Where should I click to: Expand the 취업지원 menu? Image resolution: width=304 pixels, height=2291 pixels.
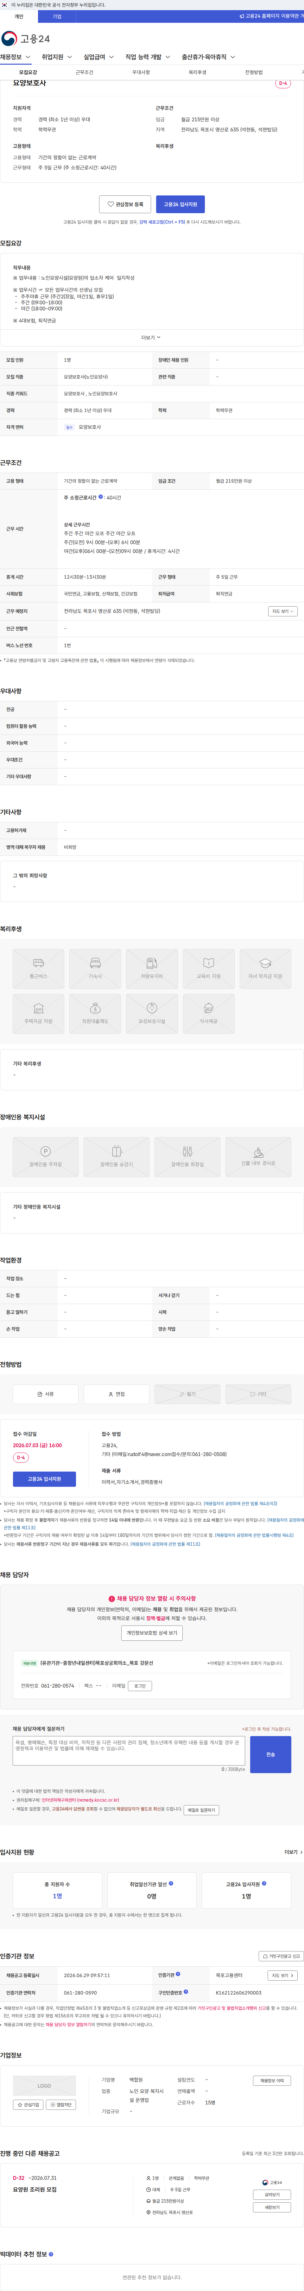[x=58, y=57]
